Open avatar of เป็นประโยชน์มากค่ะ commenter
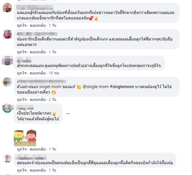The height and width of the screenshot is (175, 192). [x=7, y=108]
